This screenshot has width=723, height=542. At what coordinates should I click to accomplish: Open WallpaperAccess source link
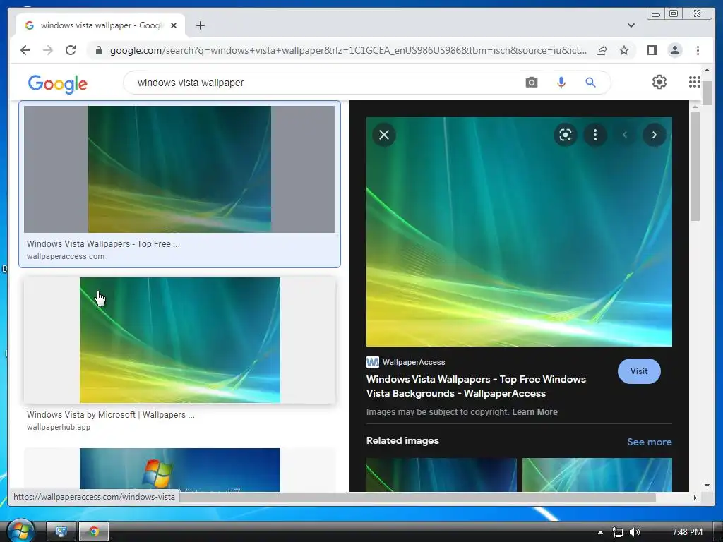[x=406, y=362]
